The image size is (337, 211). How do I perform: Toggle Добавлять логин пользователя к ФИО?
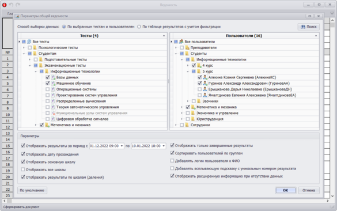click(x=172, y=161)
